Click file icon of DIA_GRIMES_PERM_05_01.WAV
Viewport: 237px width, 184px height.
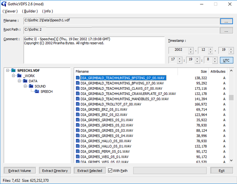pyautogui.click(x=78, y=151)
